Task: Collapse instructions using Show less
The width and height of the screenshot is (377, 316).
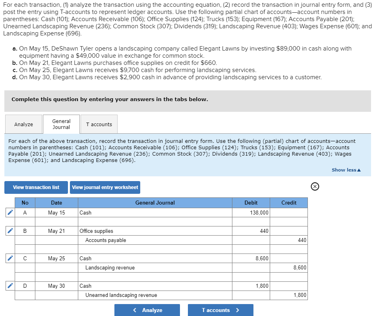Action: tap(345, 170)
